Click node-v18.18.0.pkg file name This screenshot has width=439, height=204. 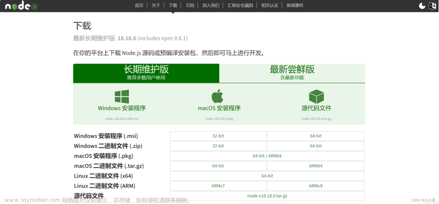point(219,118)
